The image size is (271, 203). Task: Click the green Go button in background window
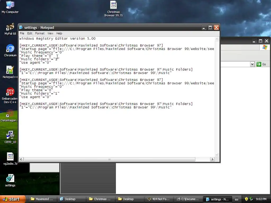coord(261,64)
